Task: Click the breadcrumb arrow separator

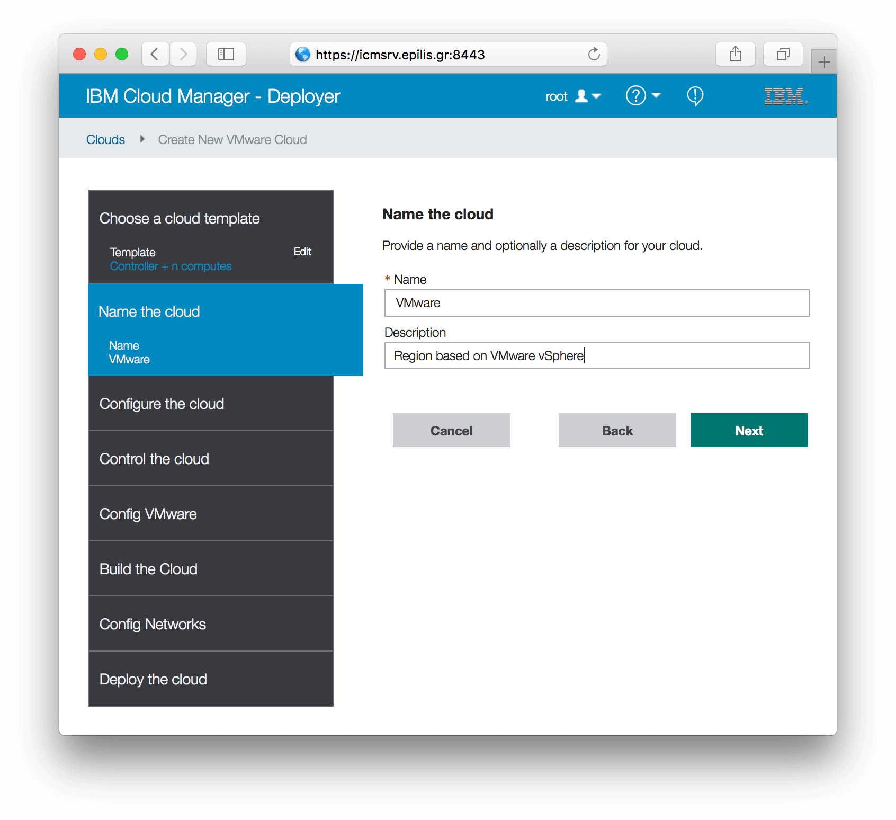Action: pos(142,139)
